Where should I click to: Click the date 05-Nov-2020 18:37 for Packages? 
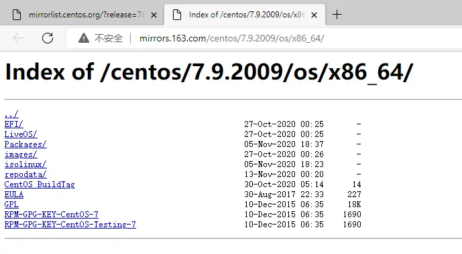pyautogui.click(x=284, y=144)
